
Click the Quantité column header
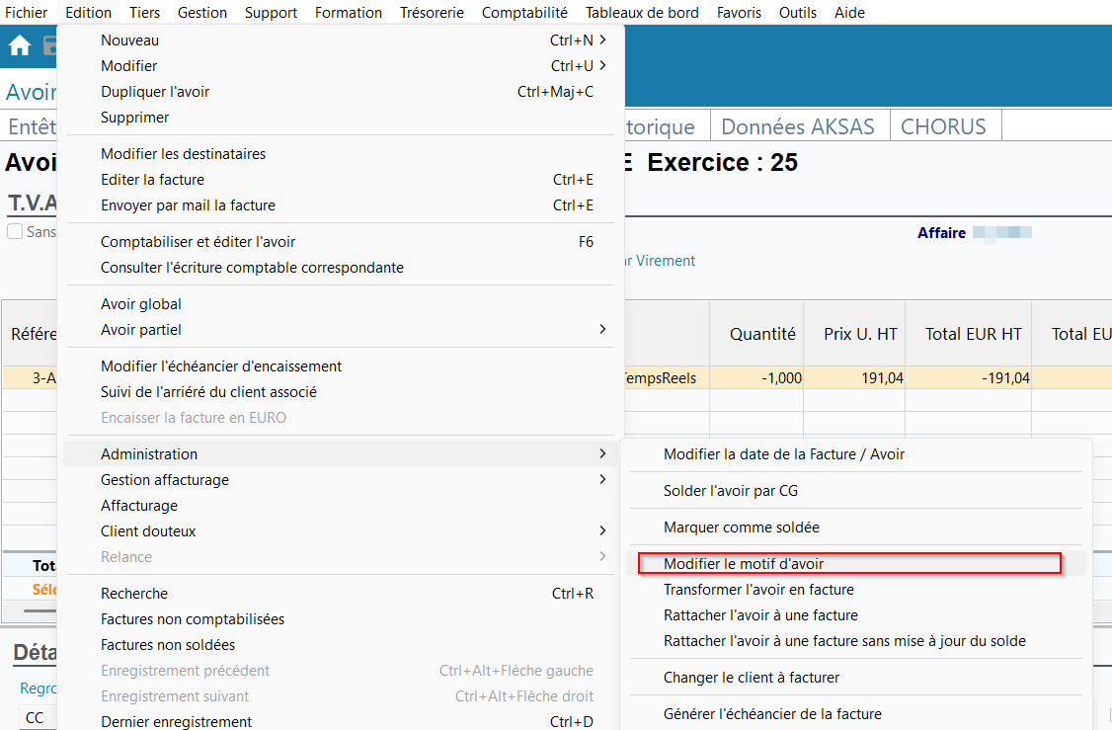(762, 334)
